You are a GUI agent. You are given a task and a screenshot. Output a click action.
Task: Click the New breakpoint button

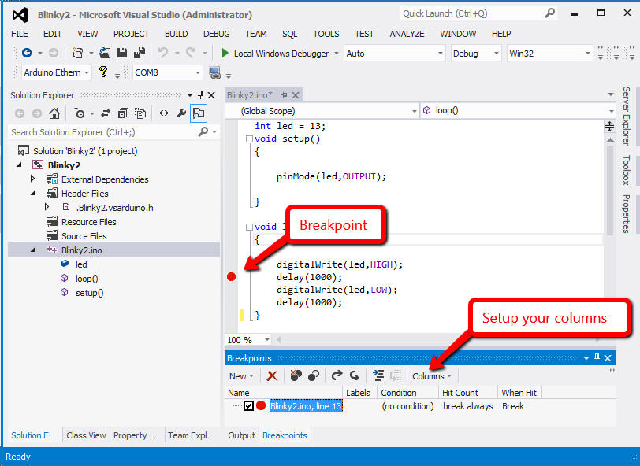(241, 376)
